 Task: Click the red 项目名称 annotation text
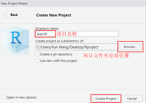[67, 34]
